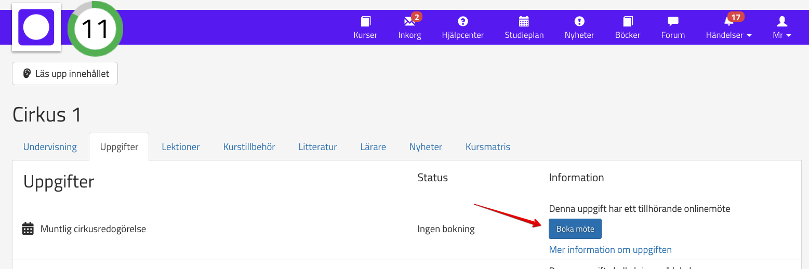Select the Kursmatris tab
Viewport: 809px width, 269px height.
(487, 147)
